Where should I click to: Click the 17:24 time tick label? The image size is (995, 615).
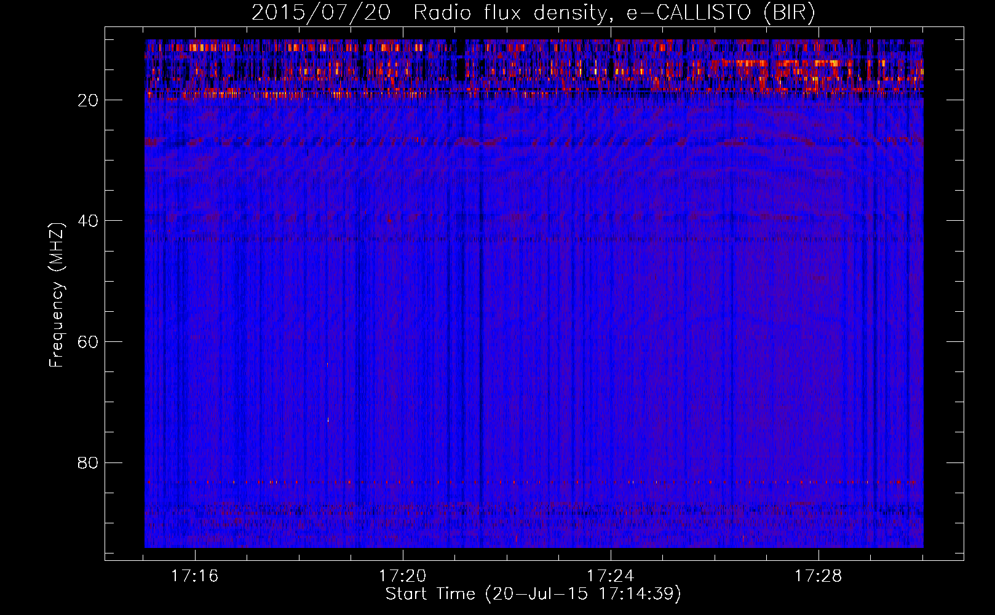tap(611, 576)
